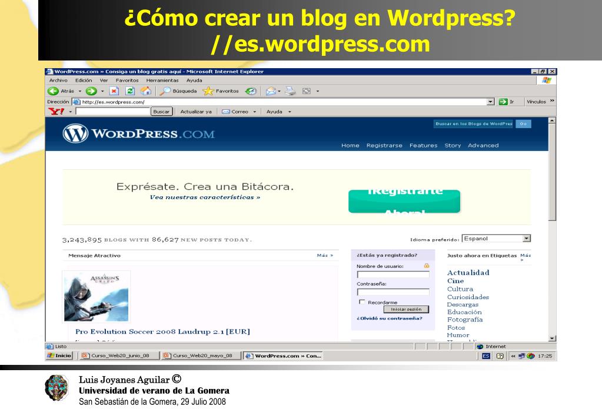Screen dimensions: 602x416
Task: Click Más link beside Mensaje Atractivo
Action: click(325, 256)
